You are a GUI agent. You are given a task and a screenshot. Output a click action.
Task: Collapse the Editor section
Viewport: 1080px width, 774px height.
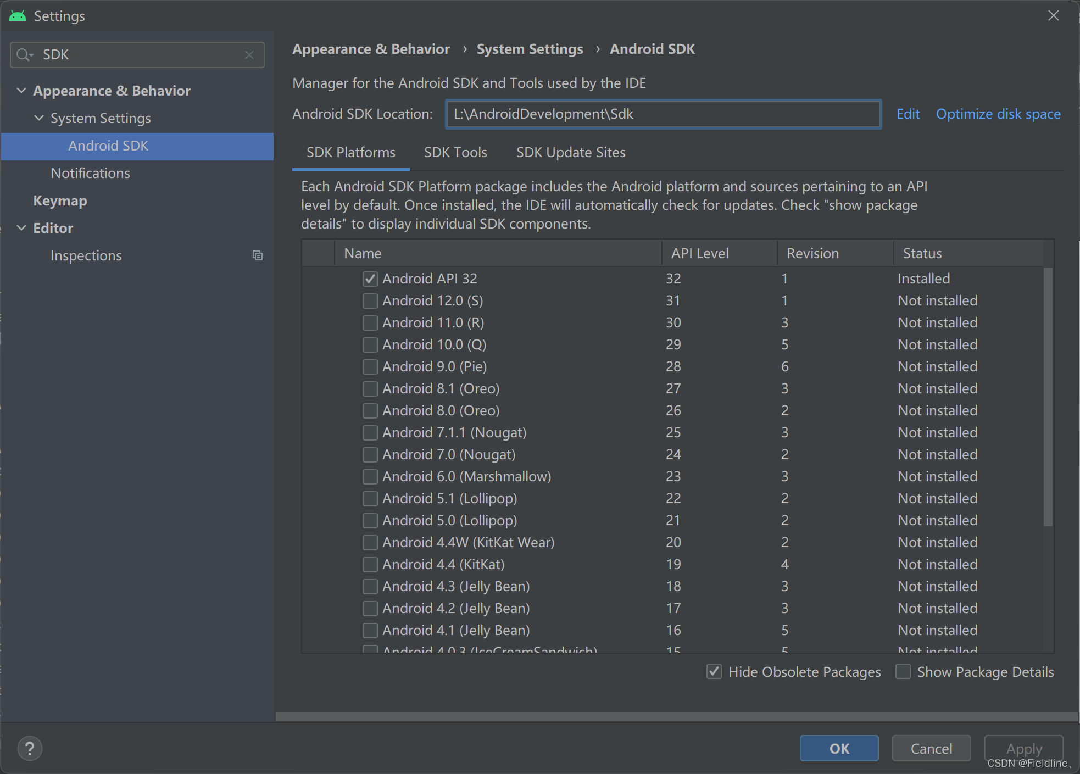click(21, 227)
